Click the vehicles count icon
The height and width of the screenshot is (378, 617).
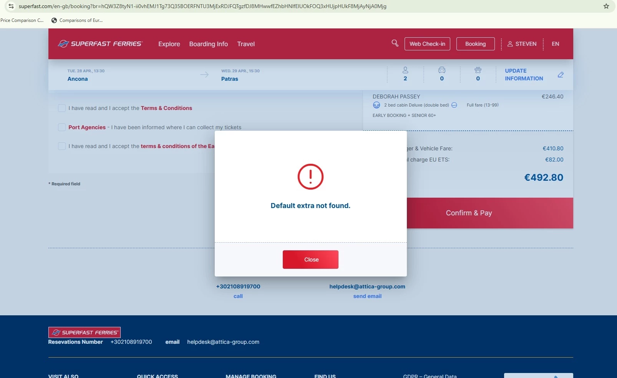coord(442,70)
